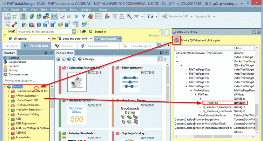
Task: Switch to the list details view
Action: tap(166, 59)
